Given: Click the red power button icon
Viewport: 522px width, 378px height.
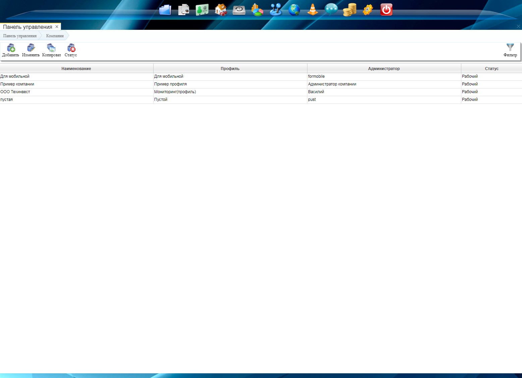Looking at the screenshot, I should click(386, 10).
